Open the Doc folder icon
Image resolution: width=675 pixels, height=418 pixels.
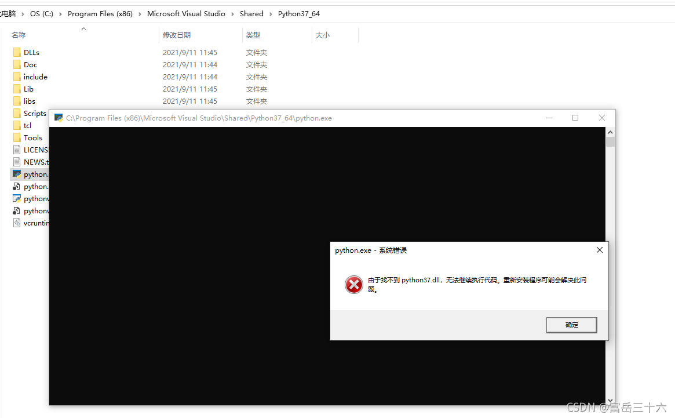tap(17, 64)
